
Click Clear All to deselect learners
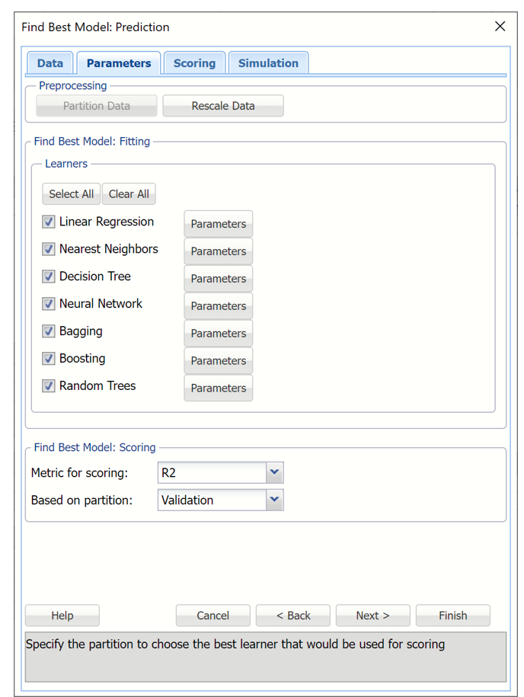coord(128,193)
